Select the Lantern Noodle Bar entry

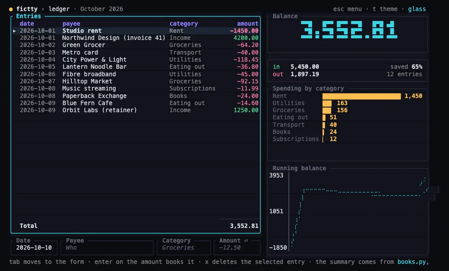point(136,67)
